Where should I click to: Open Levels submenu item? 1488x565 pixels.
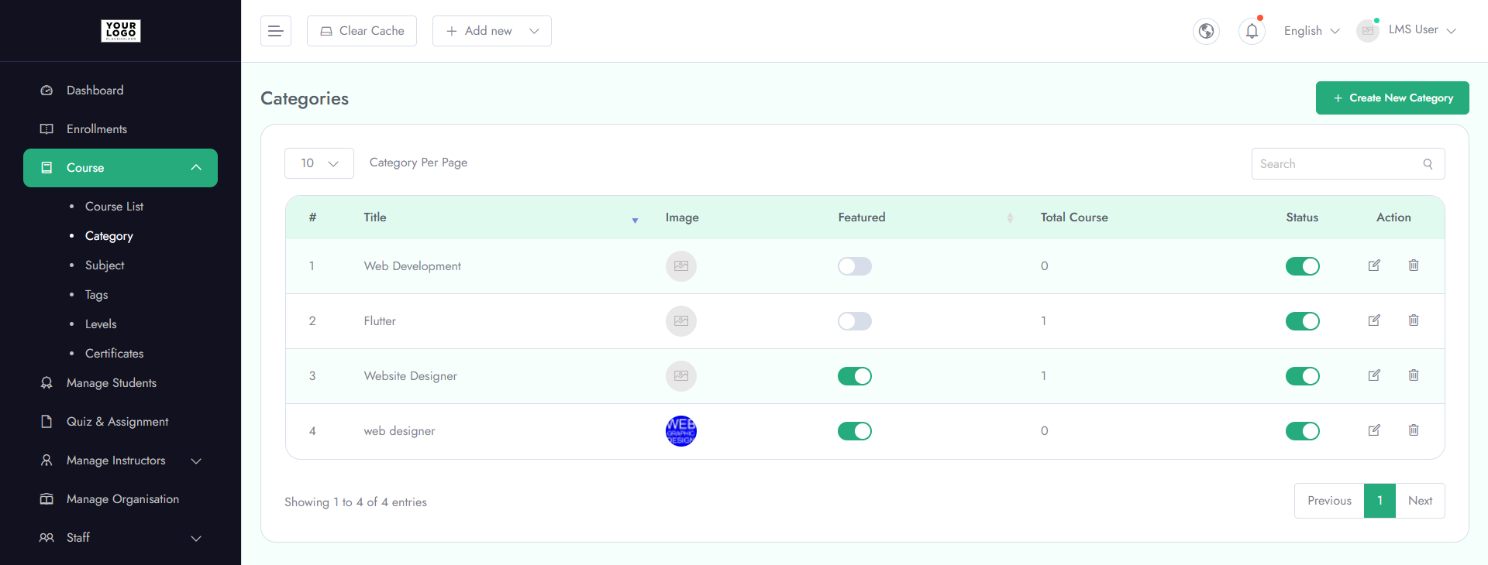tap(101, 324)
